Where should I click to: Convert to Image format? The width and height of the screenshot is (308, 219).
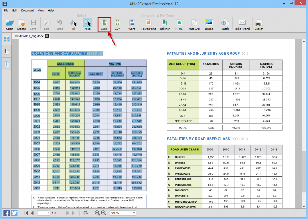coord(209,24)
